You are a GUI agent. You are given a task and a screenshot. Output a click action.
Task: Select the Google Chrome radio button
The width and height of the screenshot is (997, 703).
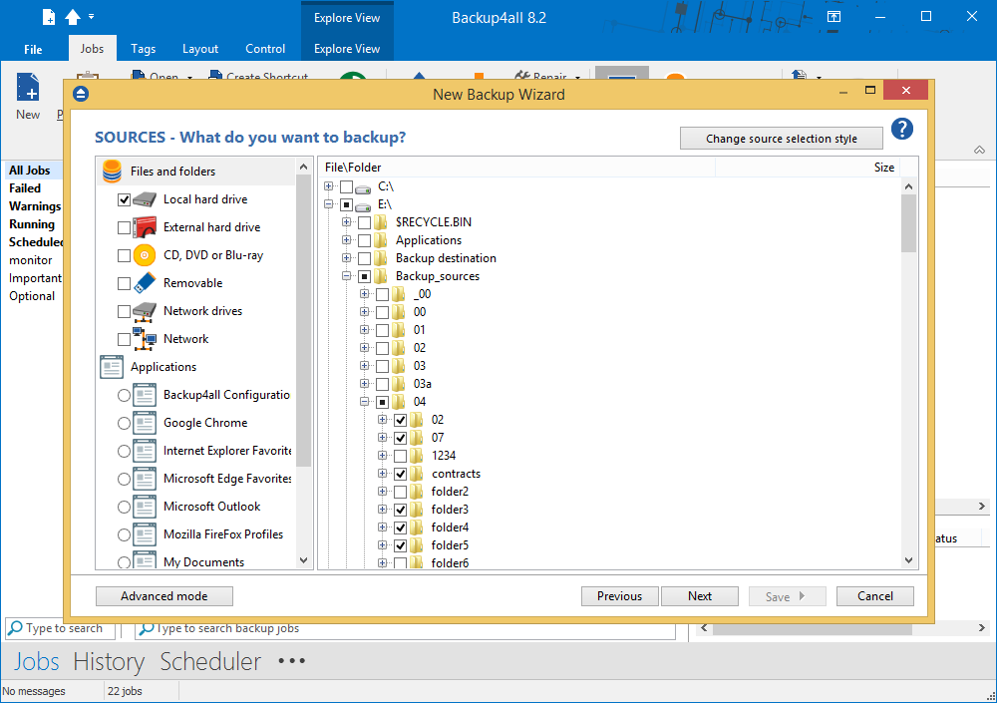[124, 423]
